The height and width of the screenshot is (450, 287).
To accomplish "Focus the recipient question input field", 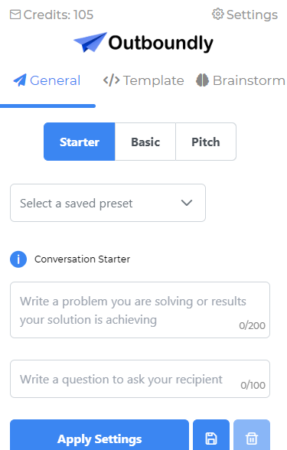I will coord(140,379).
